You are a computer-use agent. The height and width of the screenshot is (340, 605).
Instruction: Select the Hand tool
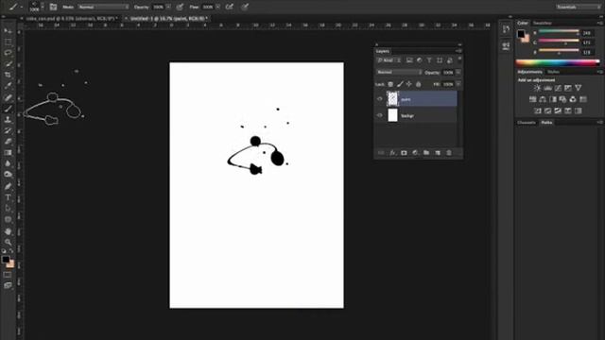coord(8,231)
